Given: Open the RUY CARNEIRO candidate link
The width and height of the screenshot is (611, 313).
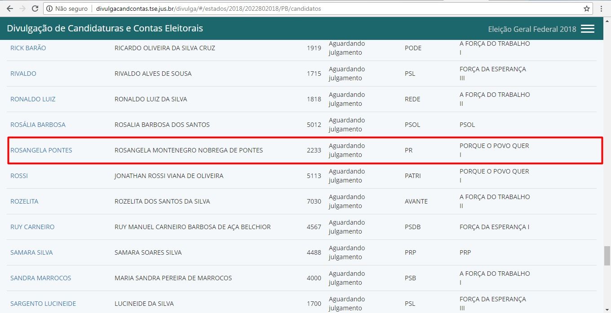Looking at the screenshot, I should 32,227.
